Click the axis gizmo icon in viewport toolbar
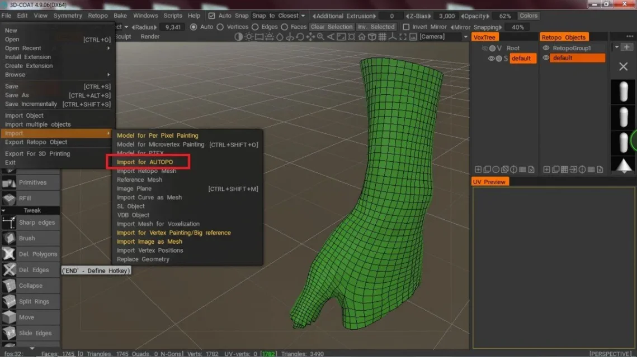This screenshot has width=637, height=357. [x=393, y=37]
